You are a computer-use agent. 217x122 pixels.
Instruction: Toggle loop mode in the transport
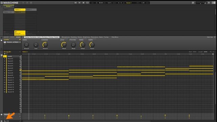(87, 3)
